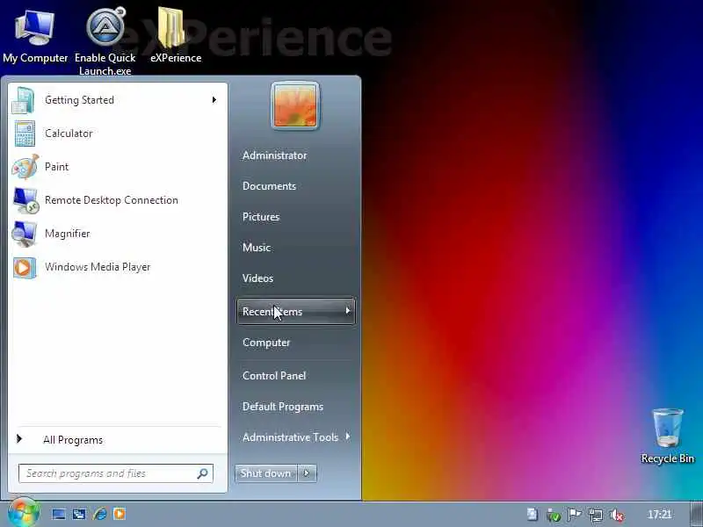Open the Shut down options arrow

pyautogui.click(x=307, y=473)
